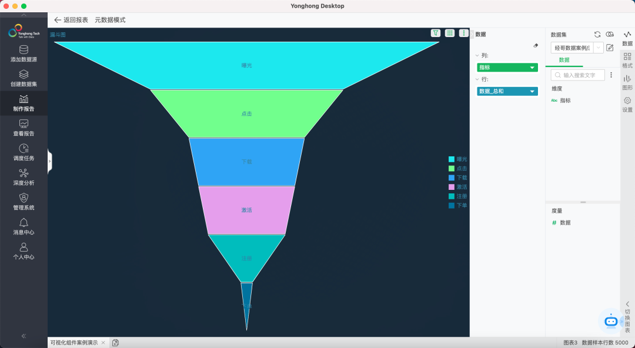Viewport: 635px width, 348px height.
Task: Open 个人中心 in the sidebar
Action: click(24, 251)
